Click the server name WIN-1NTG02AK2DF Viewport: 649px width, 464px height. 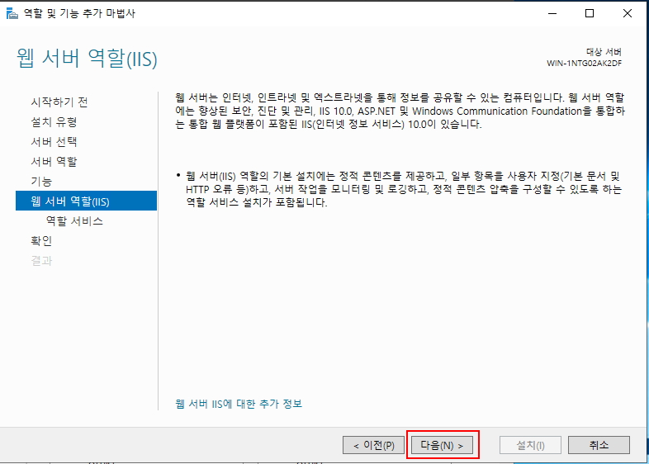pyautogui.click(x=584, y=63)
